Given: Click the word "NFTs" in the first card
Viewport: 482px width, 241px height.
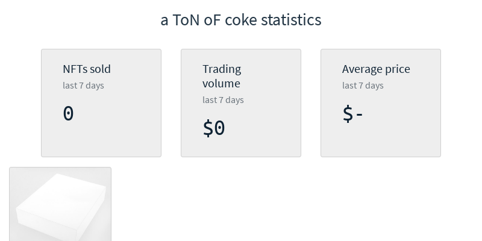Looking at the screenshot, I should [74, 69].
